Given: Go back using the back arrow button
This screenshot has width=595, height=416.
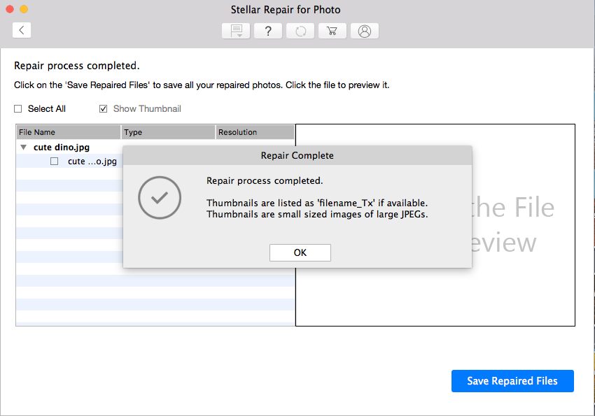Looking at the screenshot, I should (x=22, y=30).
